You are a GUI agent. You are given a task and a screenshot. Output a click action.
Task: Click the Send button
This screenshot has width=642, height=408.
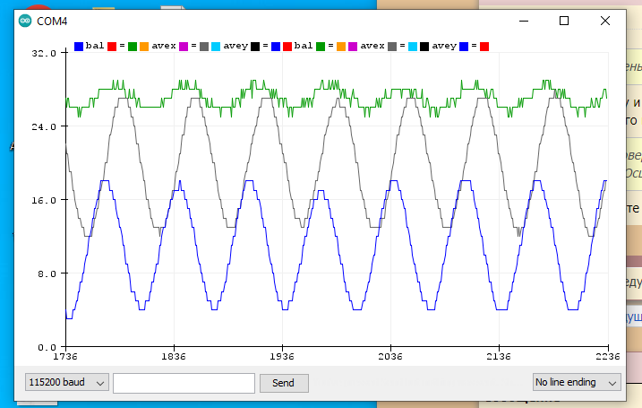point(284,383)
